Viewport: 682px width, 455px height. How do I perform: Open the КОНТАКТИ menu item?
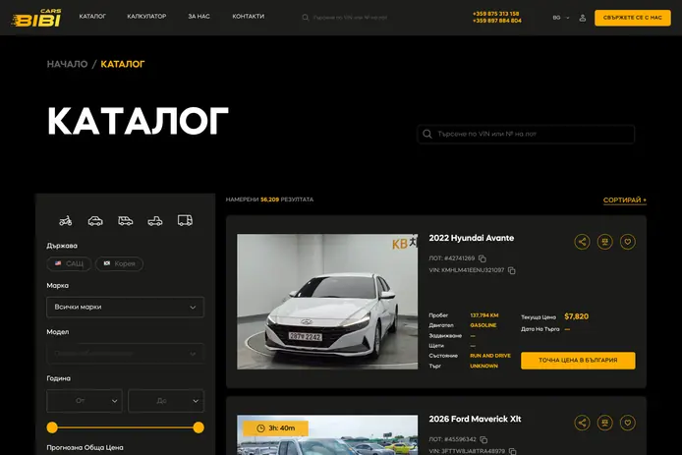point(249,16)
